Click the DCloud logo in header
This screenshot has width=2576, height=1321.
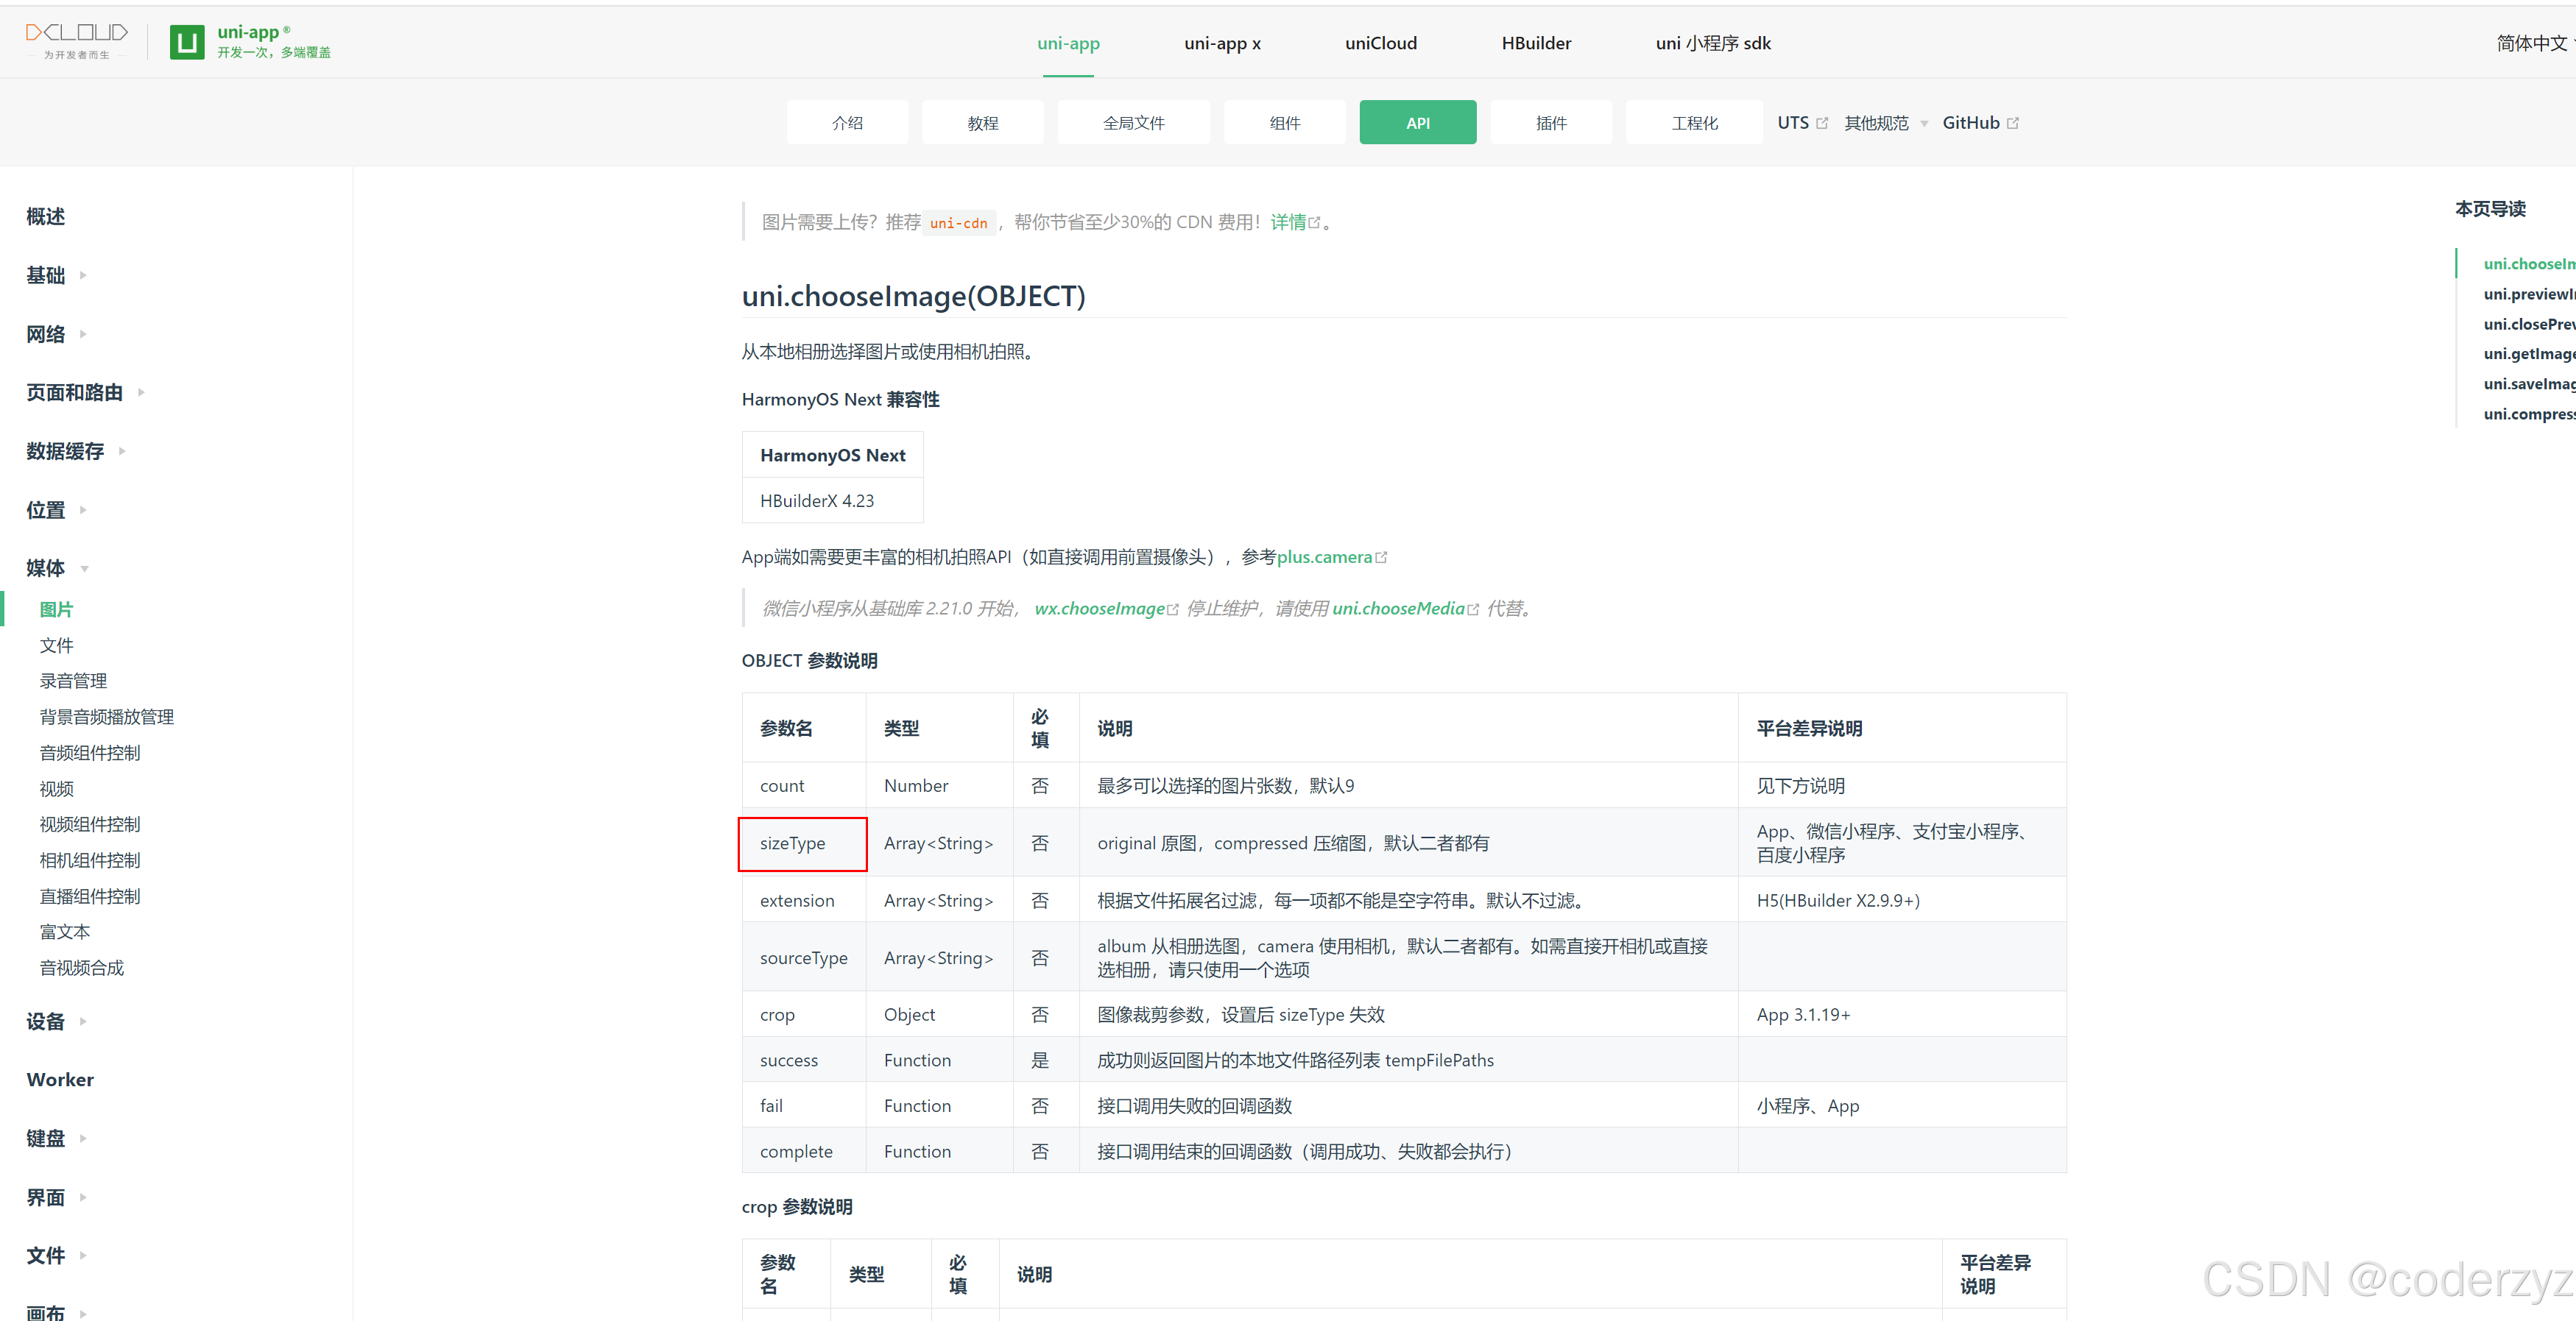(76, 41)
